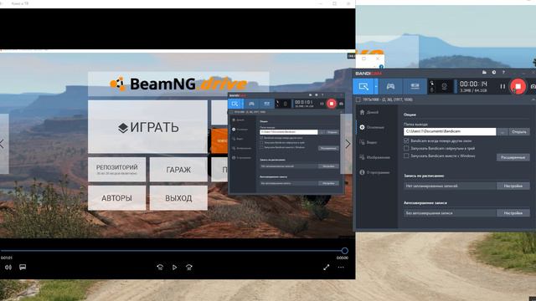536x301 pixels.
Task: Switch Bandicam to game recording mode
Action: (390, 87)
